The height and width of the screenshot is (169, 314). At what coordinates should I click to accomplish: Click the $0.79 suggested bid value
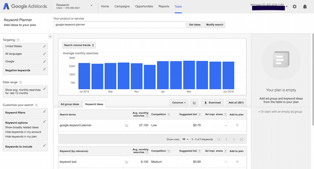[197, 125]
